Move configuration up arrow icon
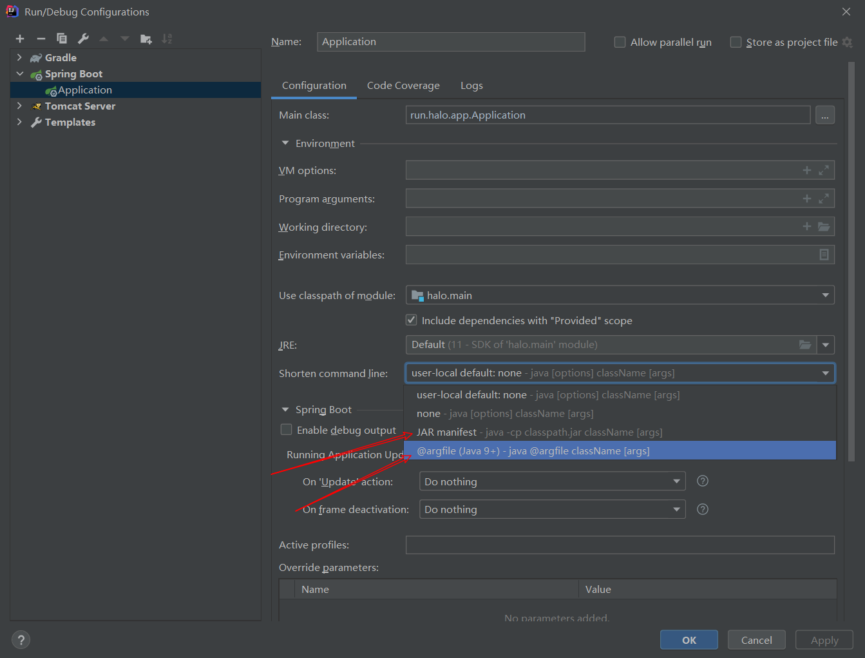 point(104,39)
